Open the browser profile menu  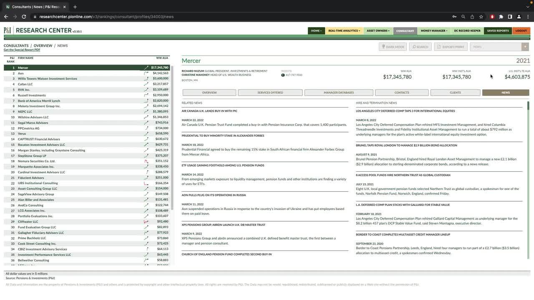pos(519,17)
